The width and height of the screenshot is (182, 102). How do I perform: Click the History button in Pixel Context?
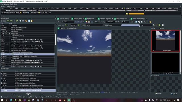click(158, 93)
